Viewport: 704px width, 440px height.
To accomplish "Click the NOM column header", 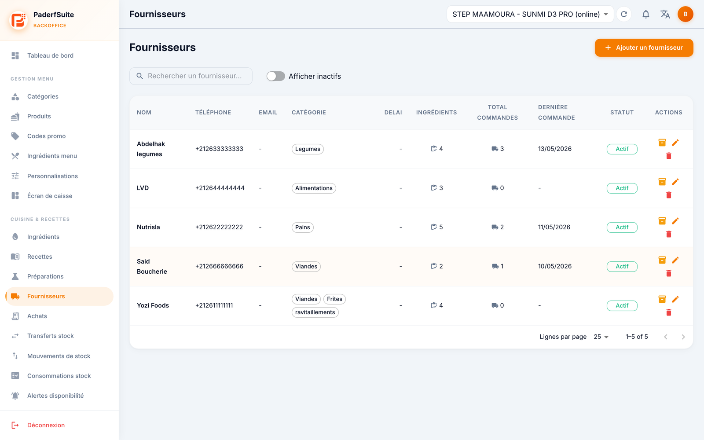I will click(144, 113).
